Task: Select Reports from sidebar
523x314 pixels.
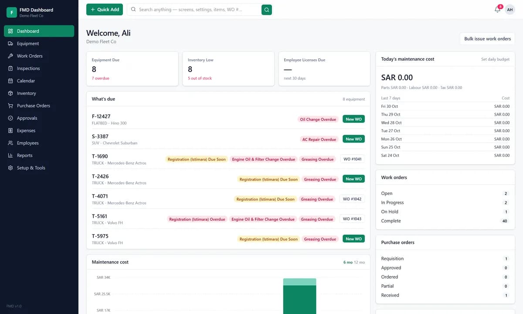Action: [39, 155]
